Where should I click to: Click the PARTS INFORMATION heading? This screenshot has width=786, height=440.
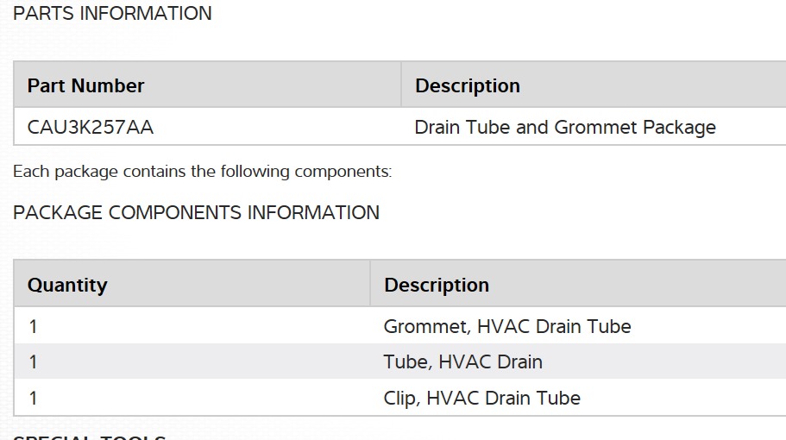[112, 14]
